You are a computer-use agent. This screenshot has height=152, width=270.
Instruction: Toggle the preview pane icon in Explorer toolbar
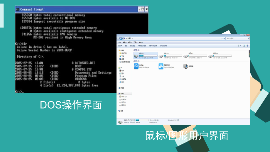point(244,46)
